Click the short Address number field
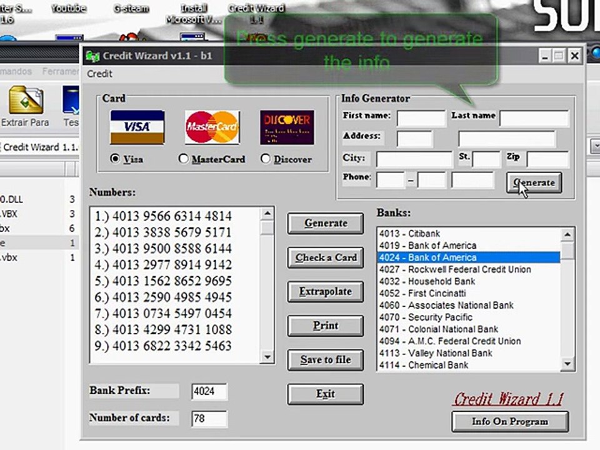Screen dimensions: 600x450 click(415, 139)
